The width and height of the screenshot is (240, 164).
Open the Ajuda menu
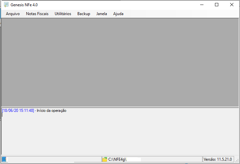[118, 14]
